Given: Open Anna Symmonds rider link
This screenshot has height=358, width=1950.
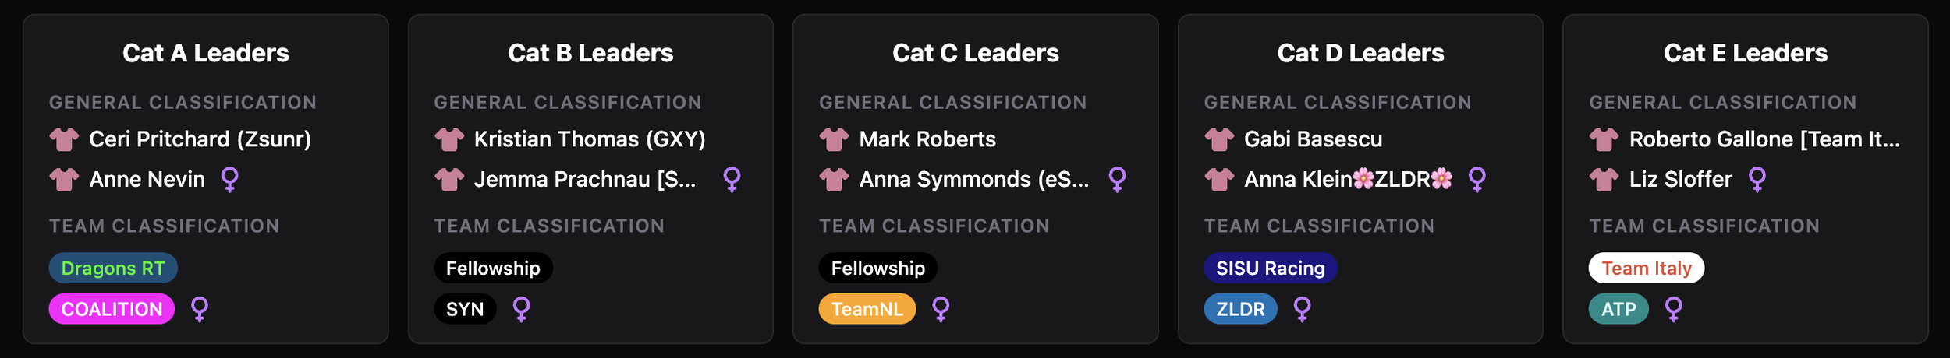Looking at the screenshot, I should click(974, 180).
